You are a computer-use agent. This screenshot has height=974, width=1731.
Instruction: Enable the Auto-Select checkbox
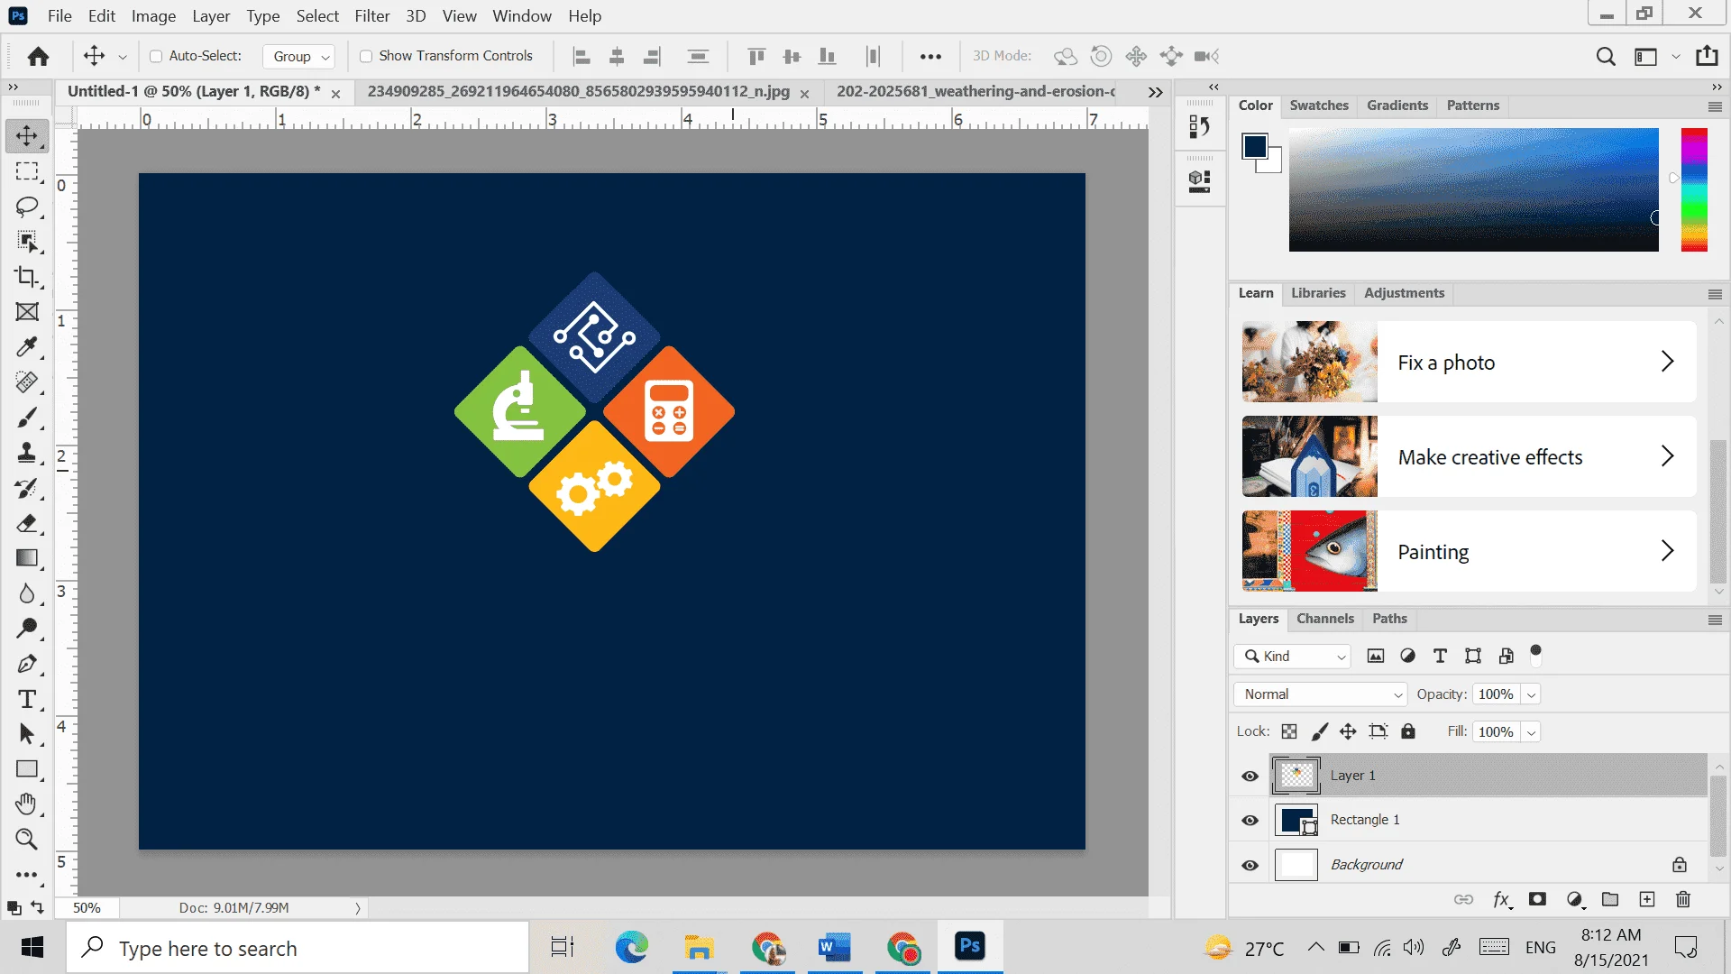156,56
